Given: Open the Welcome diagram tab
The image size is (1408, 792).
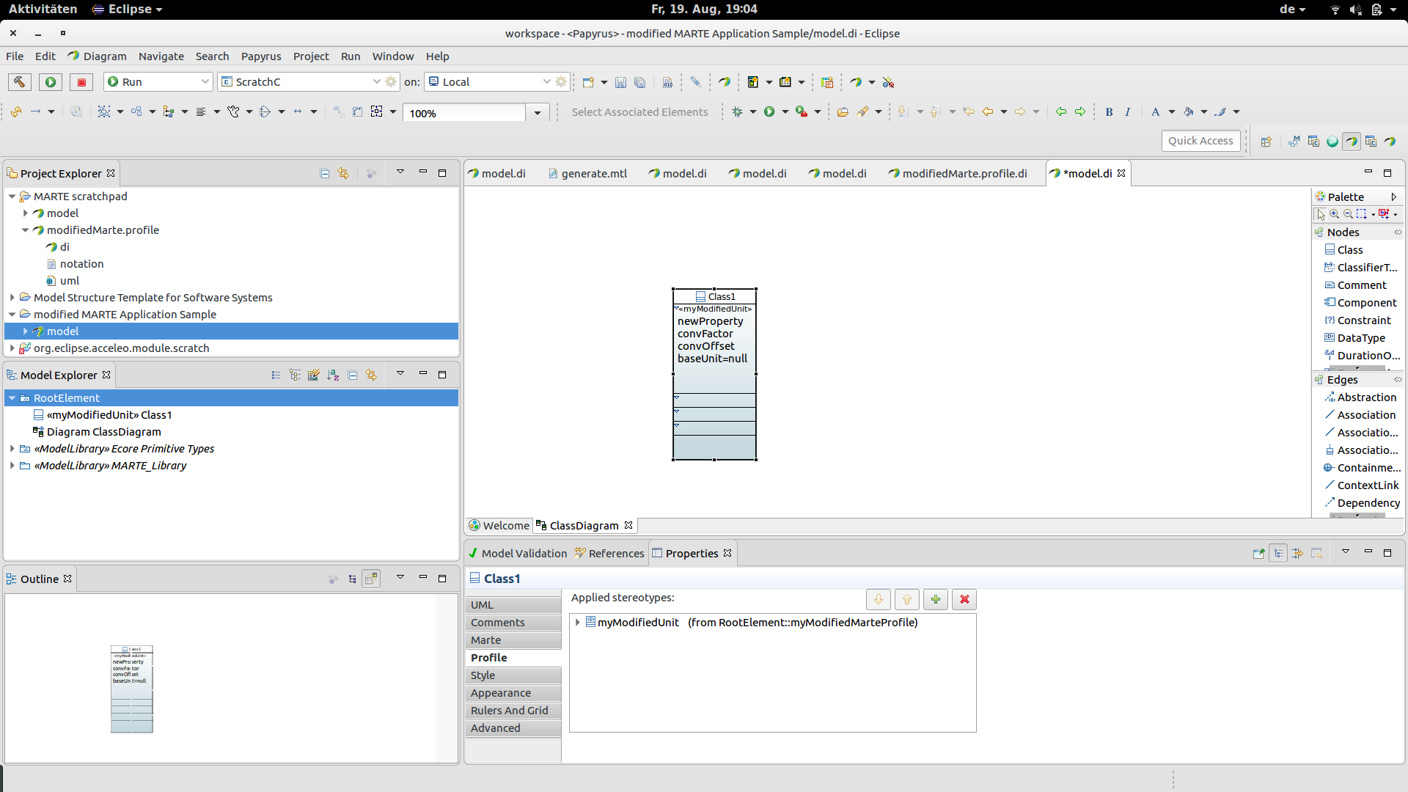Looking at the screenshot, I should click(x=499, y=526).
